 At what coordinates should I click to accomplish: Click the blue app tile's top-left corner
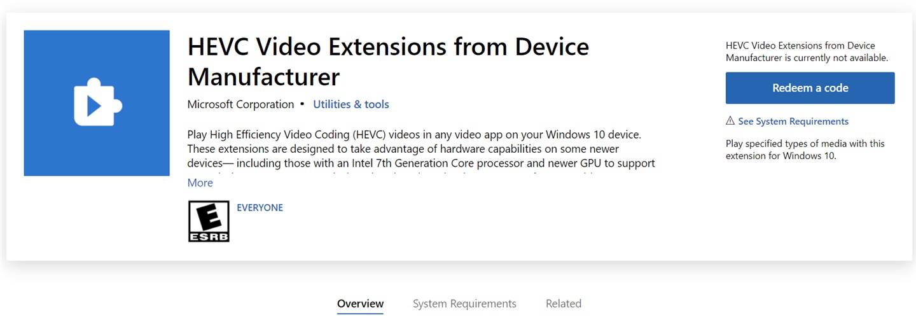coord(29,36)
